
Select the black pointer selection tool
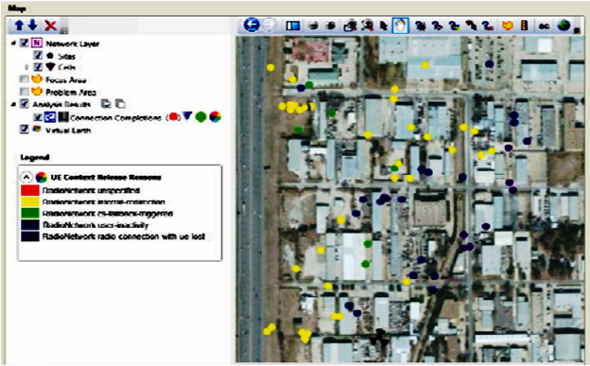point(384,26)
